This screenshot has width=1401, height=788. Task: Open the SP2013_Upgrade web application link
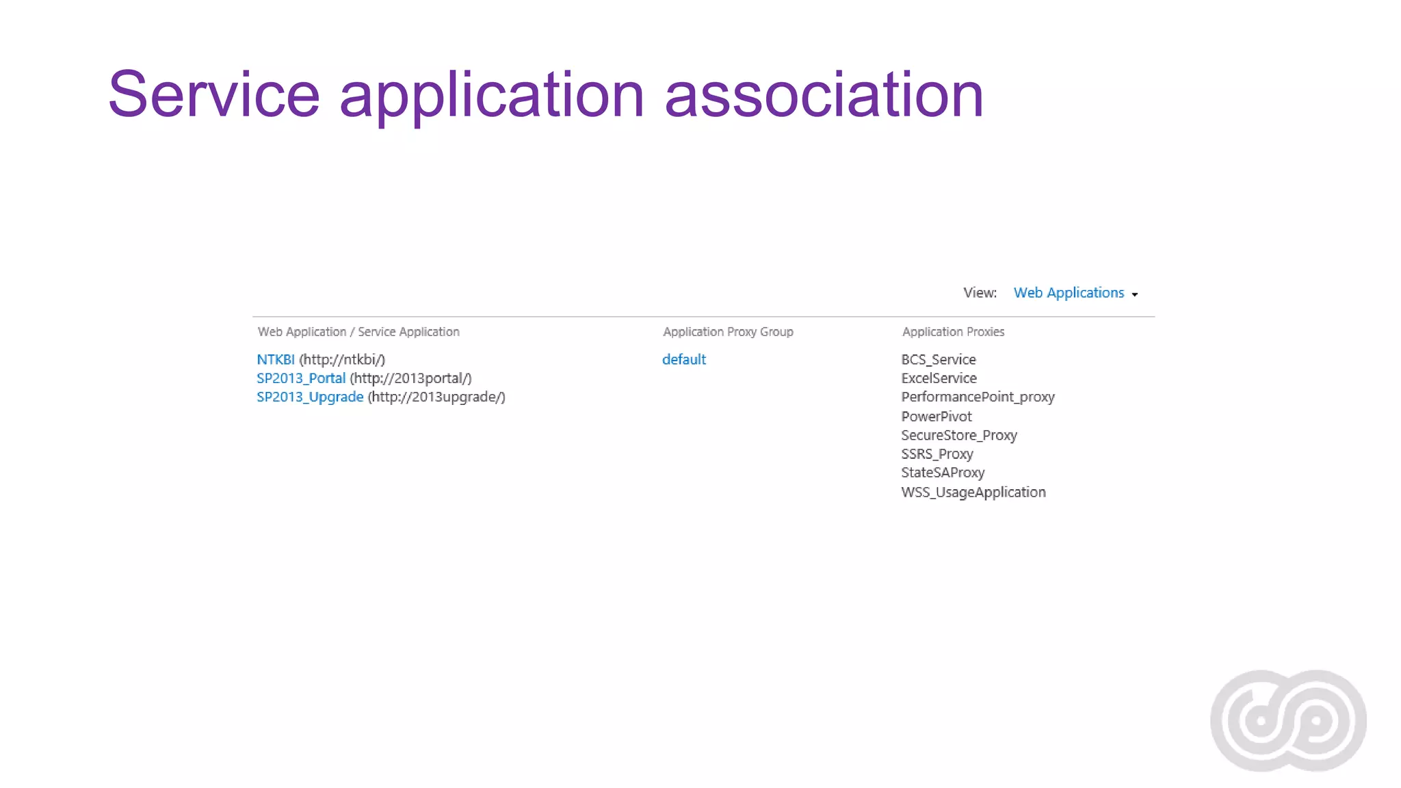click(310, 397)
